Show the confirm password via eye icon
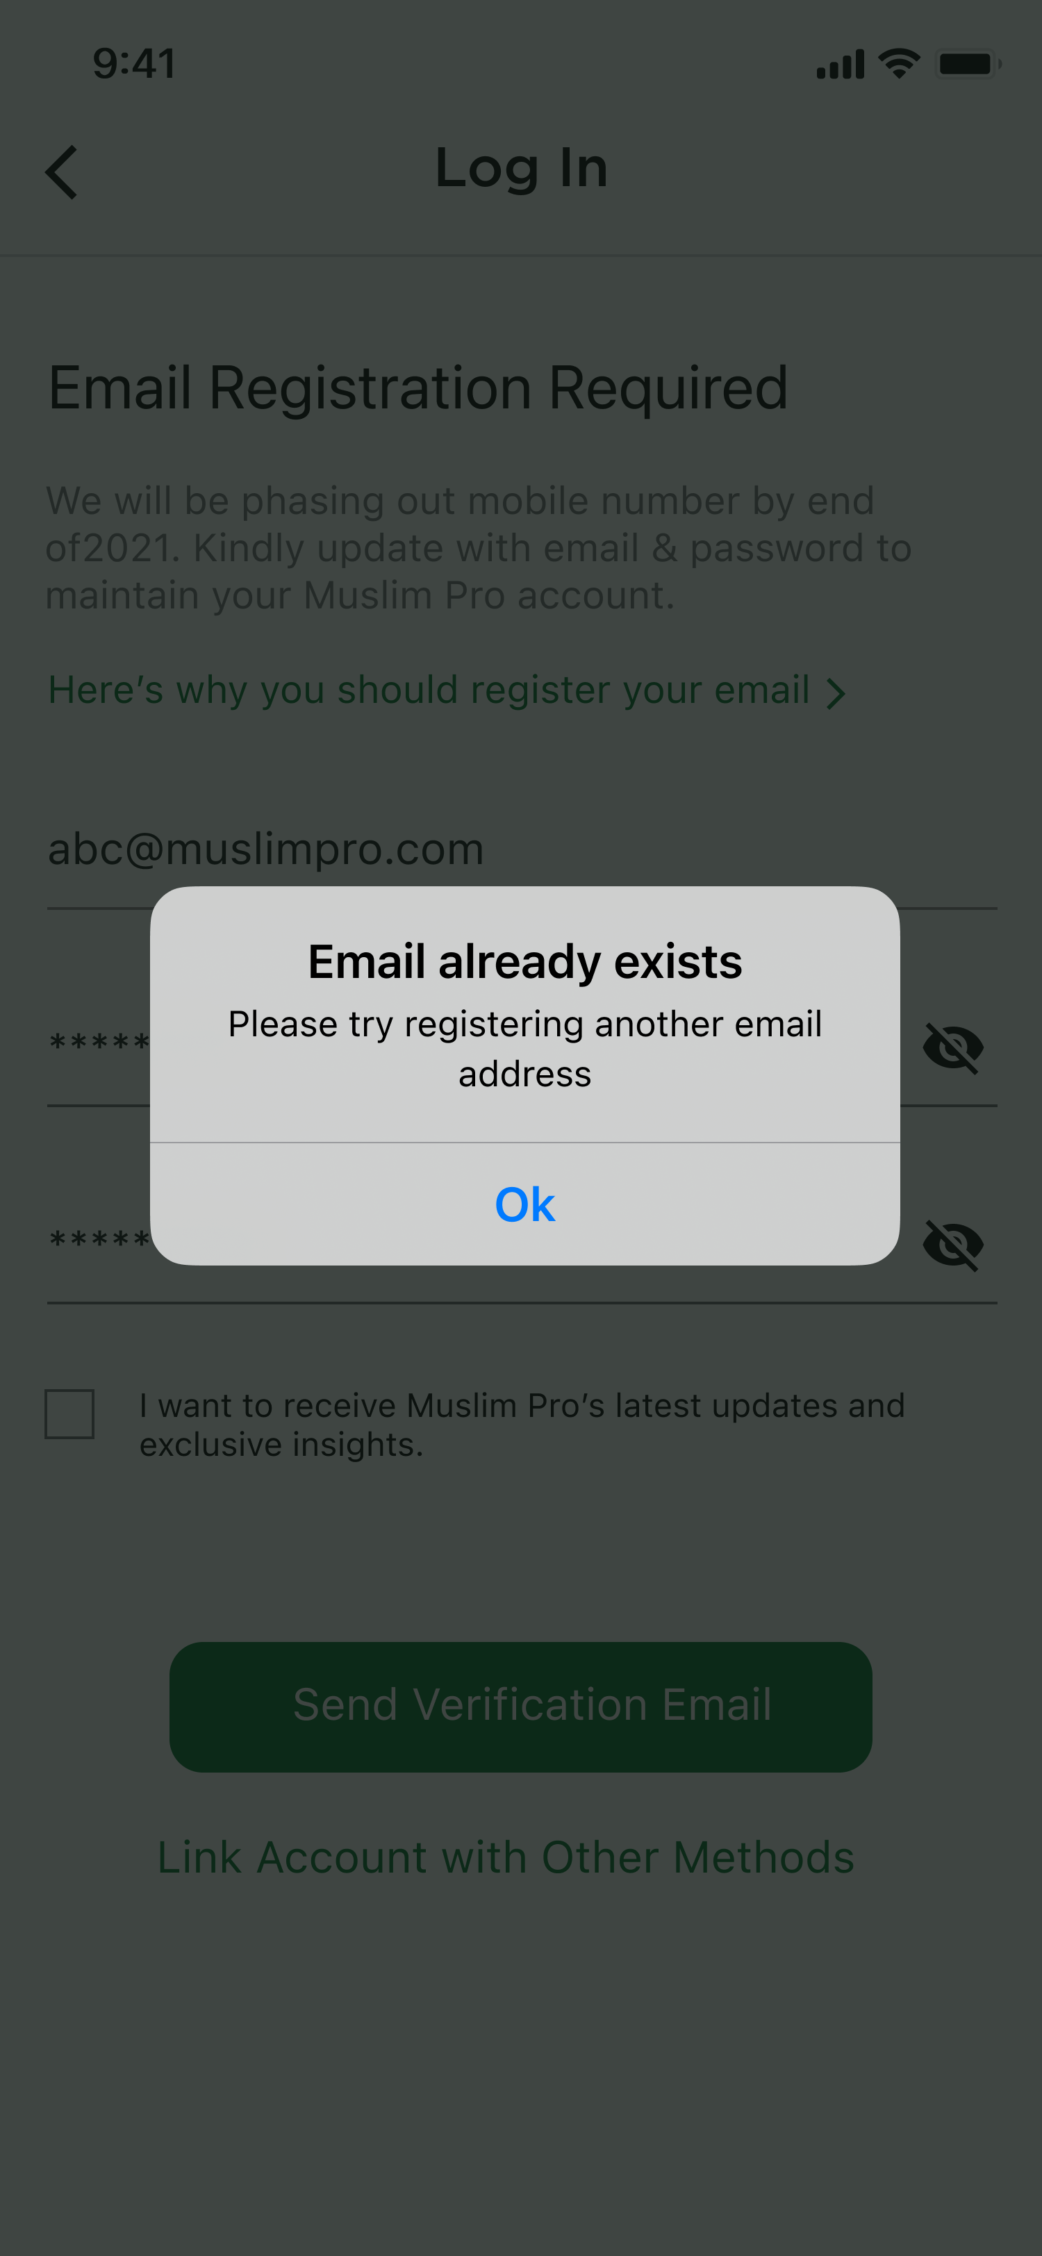Screen dimensions: 1042x2256 pyautogui.click(x=954, y=1245)
